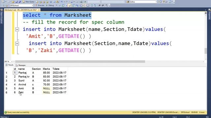Click the Save All icon
Viewport: 211px width, 118px height.
point(20,2)
